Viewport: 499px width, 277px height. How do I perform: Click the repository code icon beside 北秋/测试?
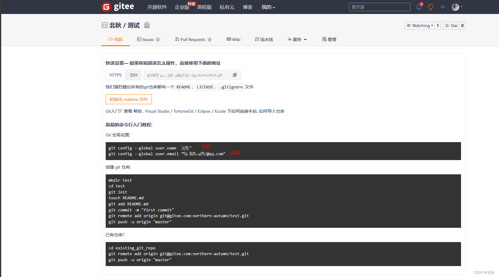[x=104, y=25]
